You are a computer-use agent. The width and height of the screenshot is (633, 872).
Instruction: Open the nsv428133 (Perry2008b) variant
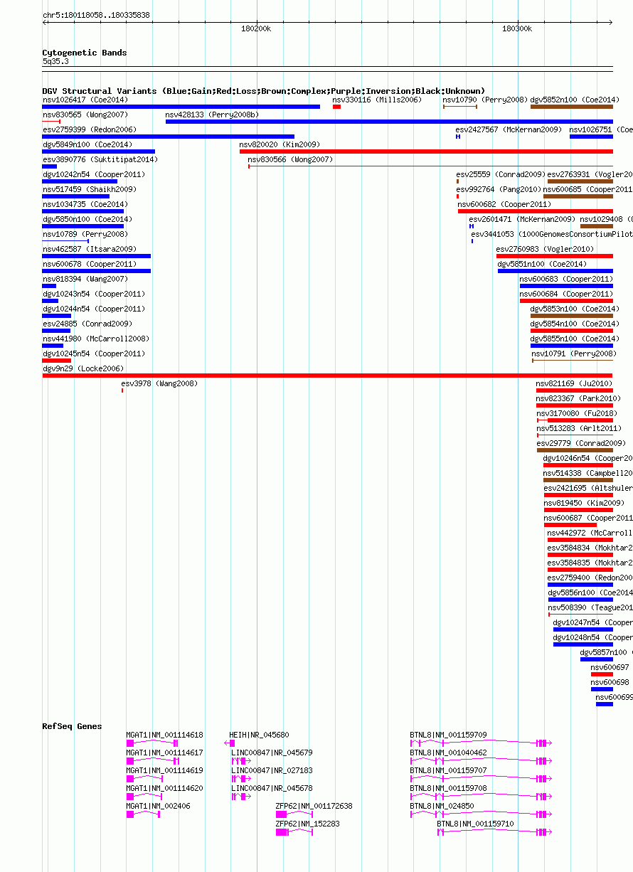389,122
